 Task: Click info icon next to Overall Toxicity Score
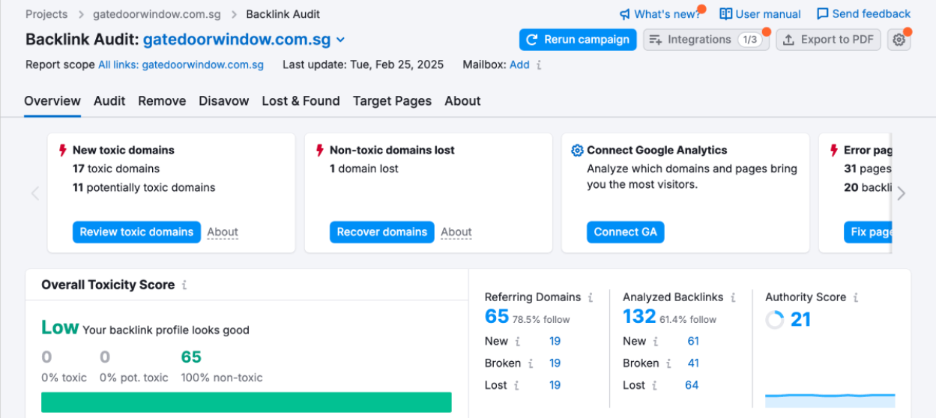184,285
